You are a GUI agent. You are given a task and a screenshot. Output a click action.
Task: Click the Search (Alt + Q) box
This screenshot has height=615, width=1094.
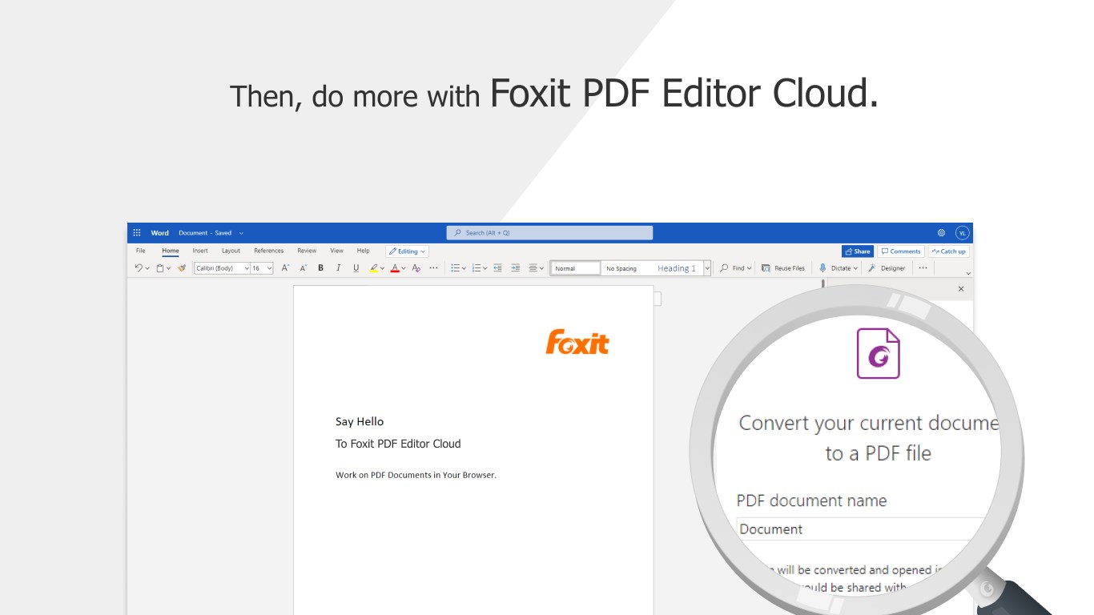pyautogui.click(x=549, y=233)
